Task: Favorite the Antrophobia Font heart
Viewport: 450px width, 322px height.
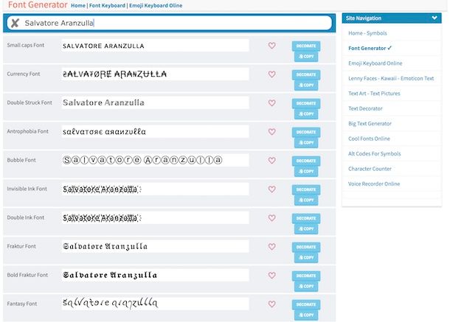Action: pos(271,132)
